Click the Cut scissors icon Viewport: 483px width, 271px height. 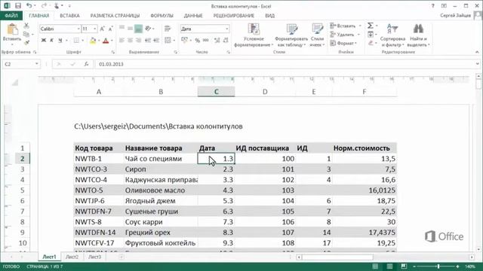[x=26, y=26]
